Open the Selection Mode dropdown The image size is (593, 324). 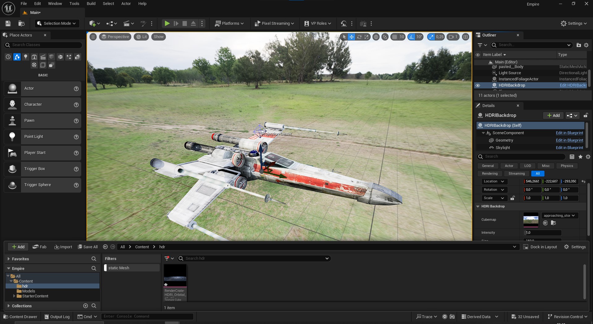coord(57,23)
